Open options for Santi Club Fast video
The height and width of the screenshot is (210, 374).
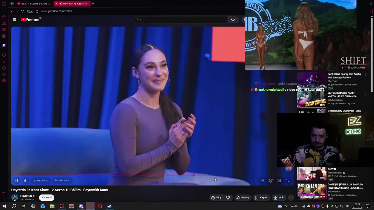click(x=366, y=75)
